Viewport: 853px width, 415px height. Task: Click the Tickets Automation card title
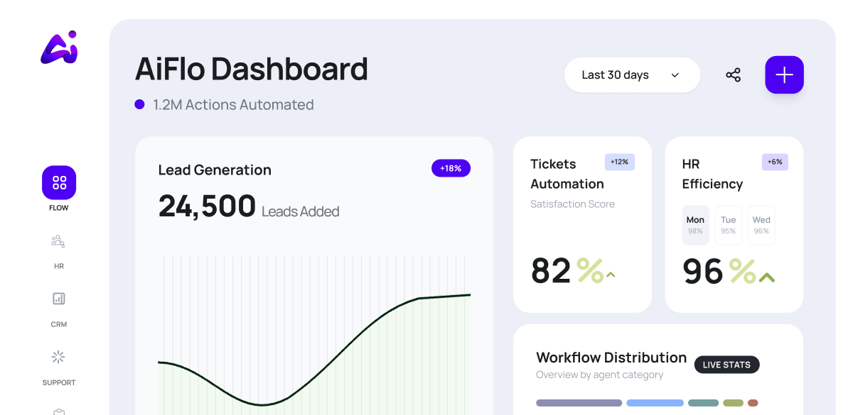[567, 174]
